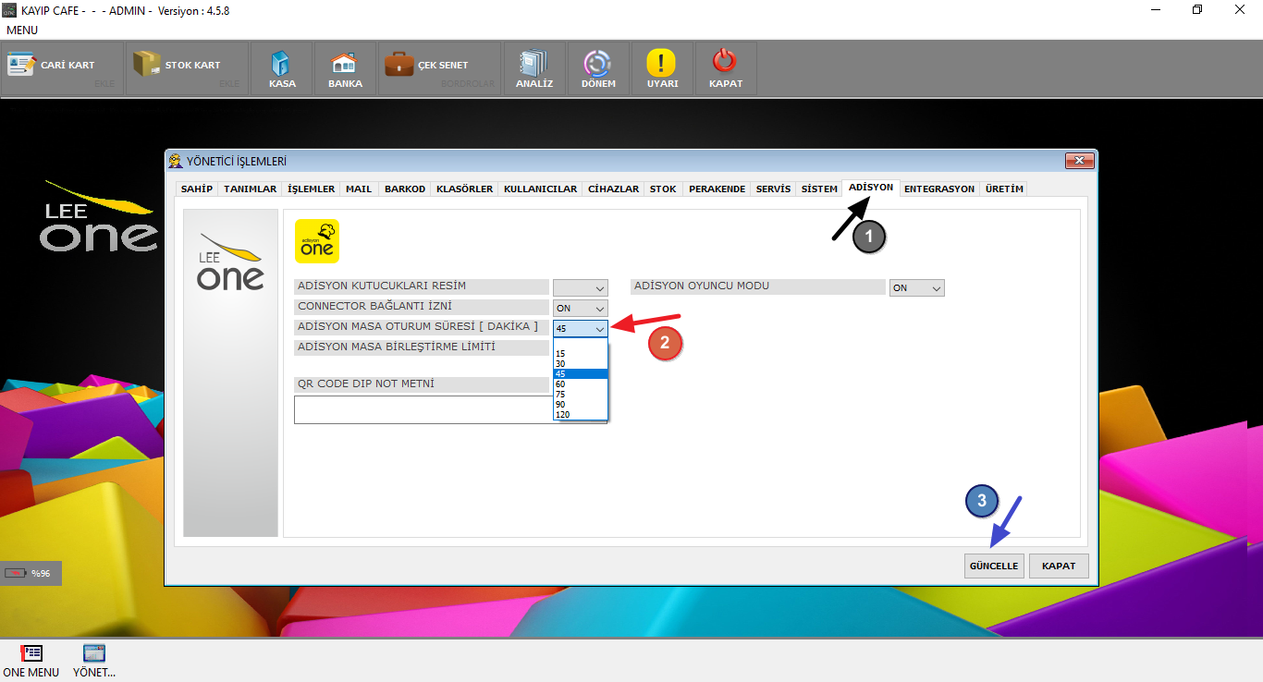
Task: Open the Cari Kart toolbar icon
Action: coord(21,65)
